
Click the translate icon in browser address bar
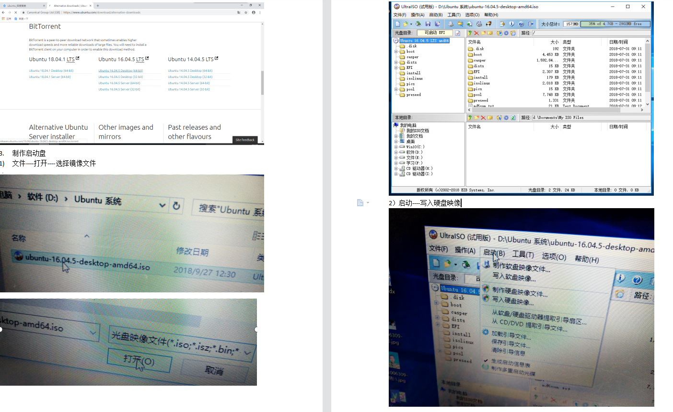click(239, 12)
